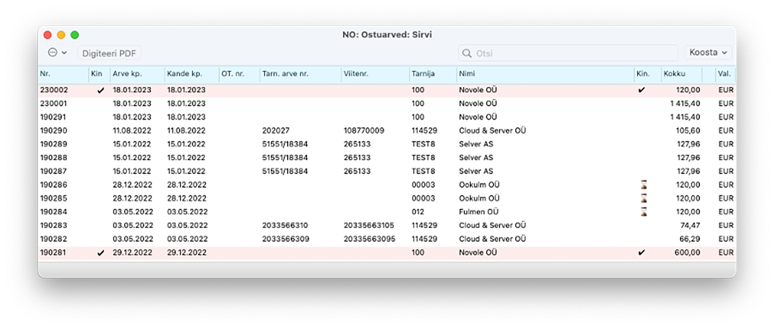775x329 pixels.
Task: Select invoice number 190290
Action: pyautogui.click(x=54, y=130)
